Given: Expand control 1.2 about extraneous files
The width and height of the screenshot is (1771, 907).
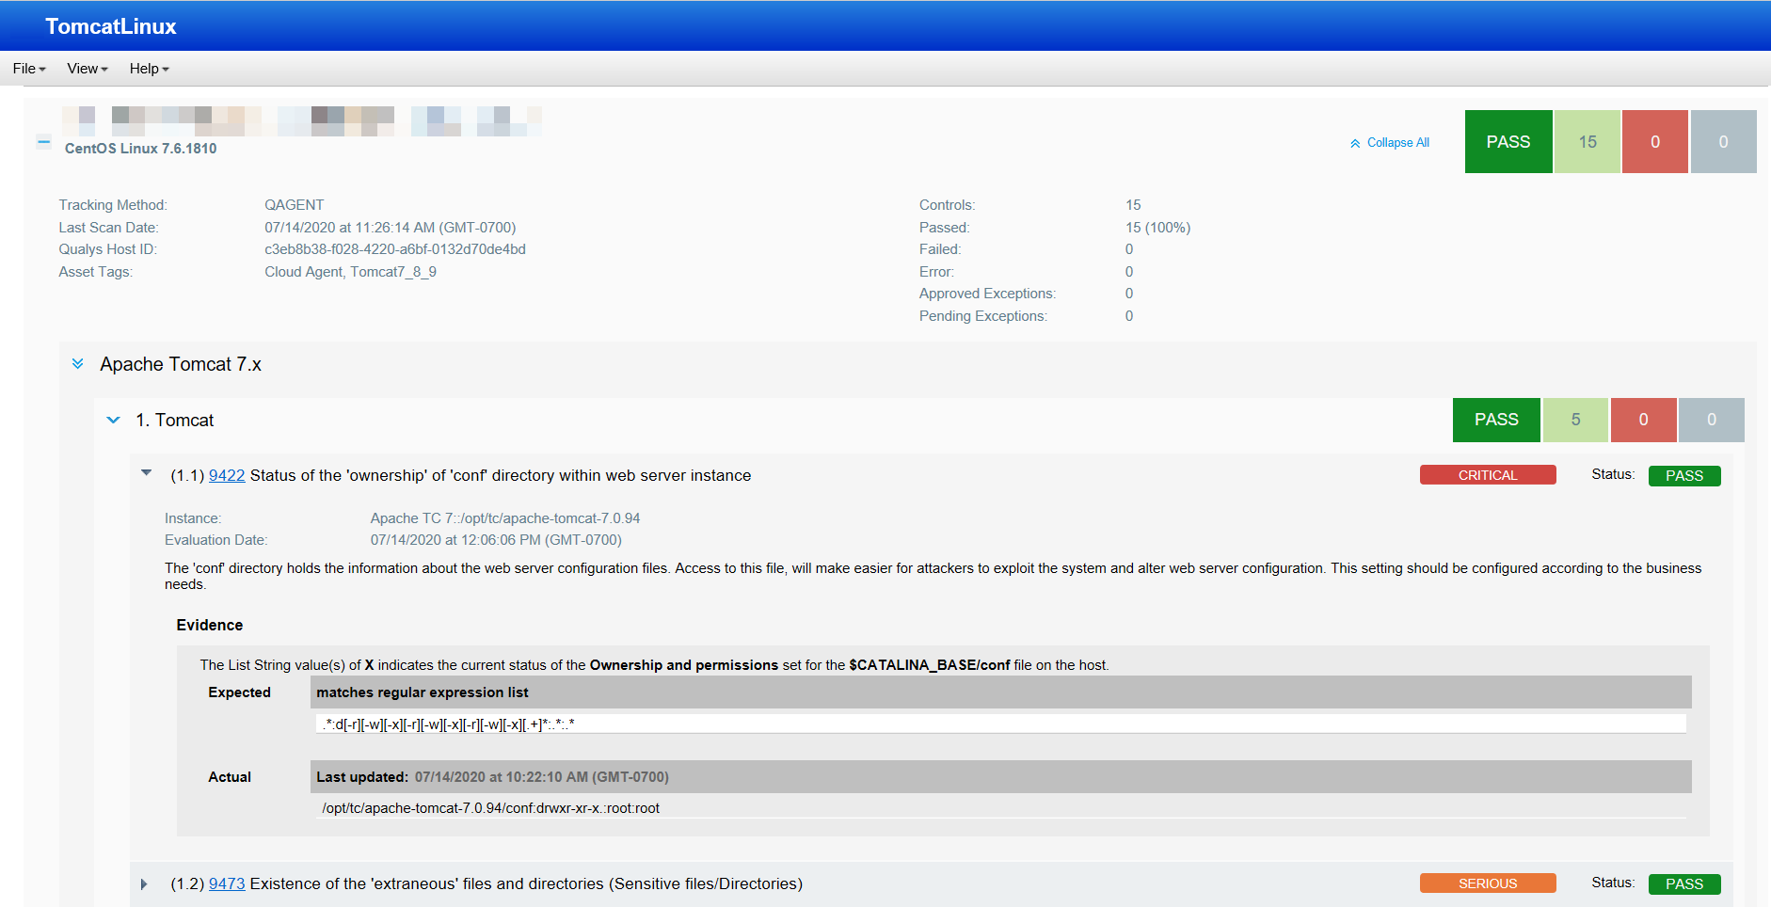Looking at the screenshot, I should (144, 883).
